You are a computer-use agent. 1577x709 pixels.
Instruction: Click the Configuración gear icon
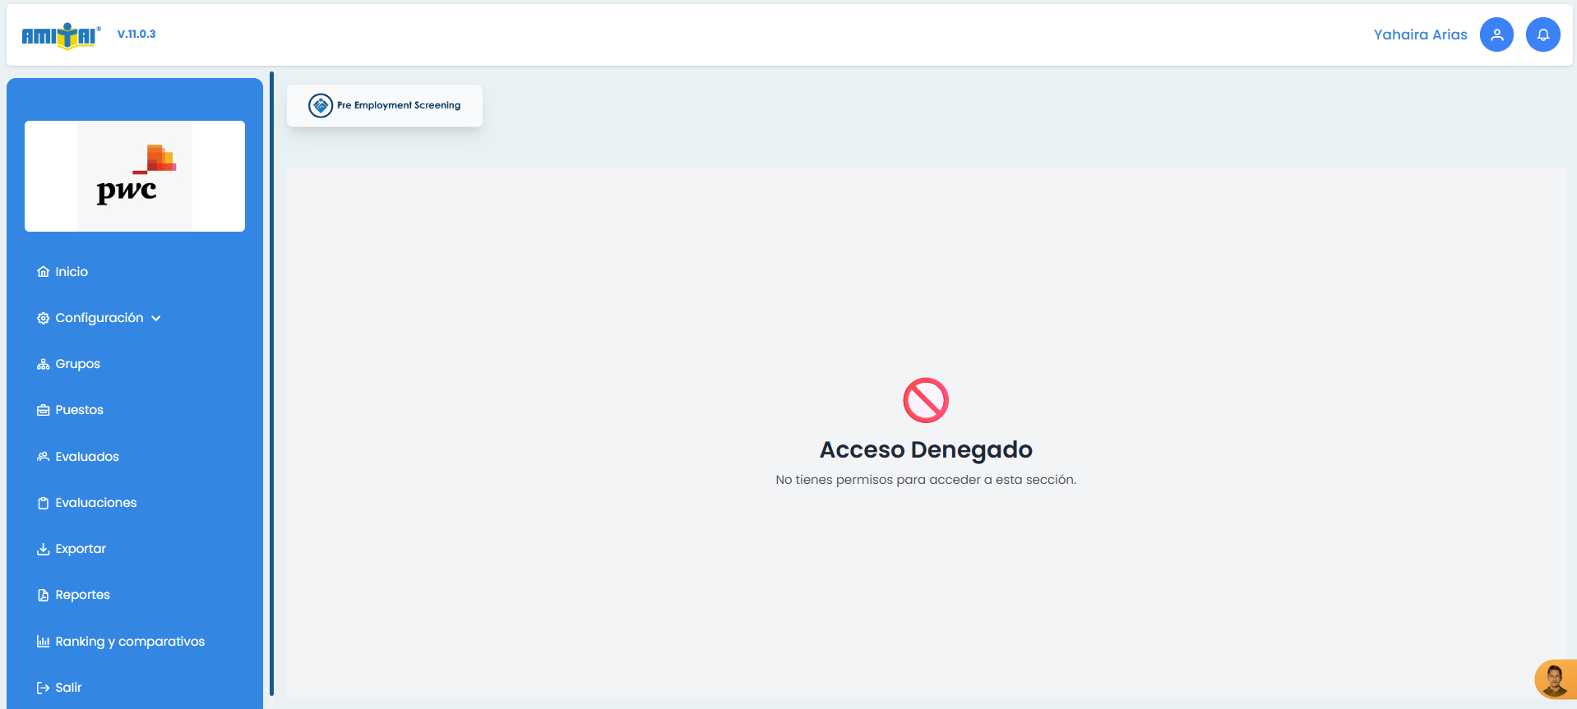click(43, 318)
